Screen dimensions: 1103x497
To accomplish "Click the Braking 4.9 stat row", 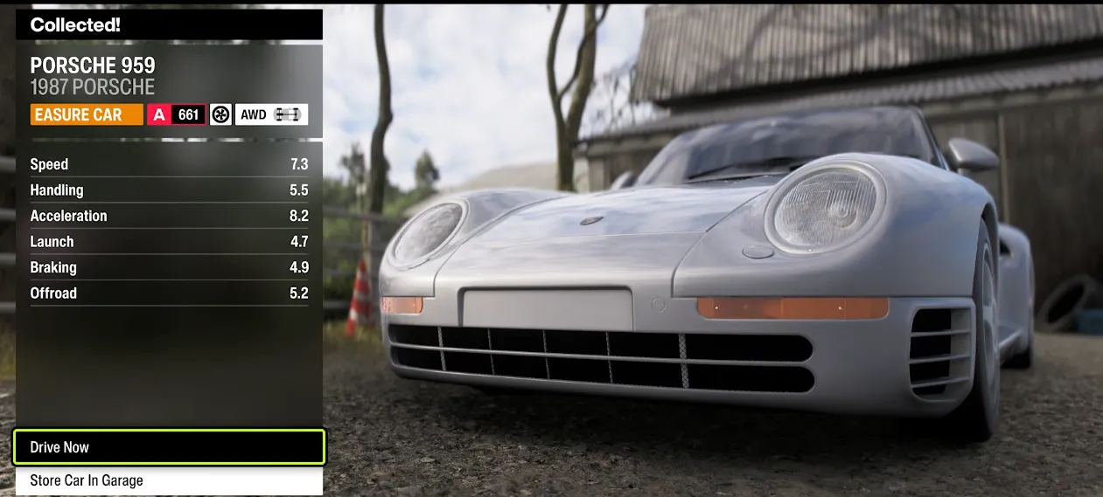I will pos(169,267).
